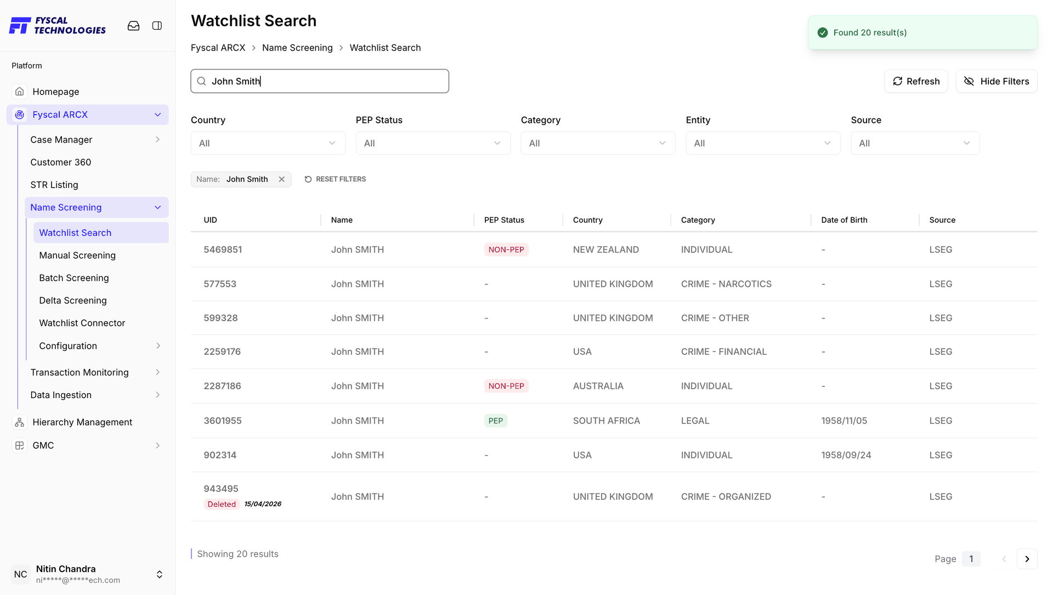The width and height of the screenshot is (1053, 595).
Task: Click the GMC grid icon
Action: (x=20, y=445)
